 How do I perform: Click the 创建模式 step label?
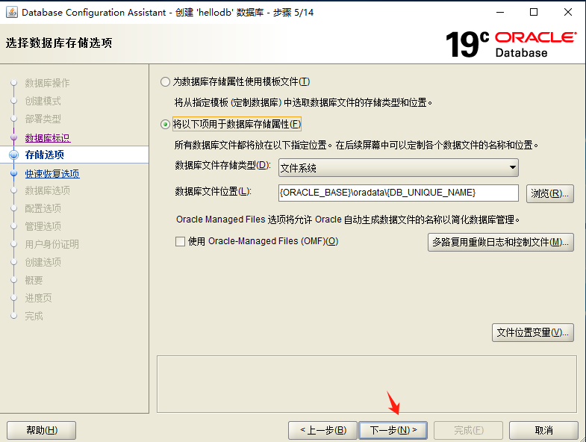(x=43, y=101)
